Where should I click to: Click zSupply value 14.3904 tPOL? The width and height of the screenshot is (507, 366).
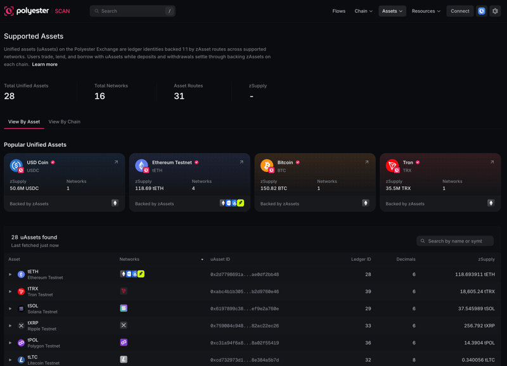(x=480, y=343)
